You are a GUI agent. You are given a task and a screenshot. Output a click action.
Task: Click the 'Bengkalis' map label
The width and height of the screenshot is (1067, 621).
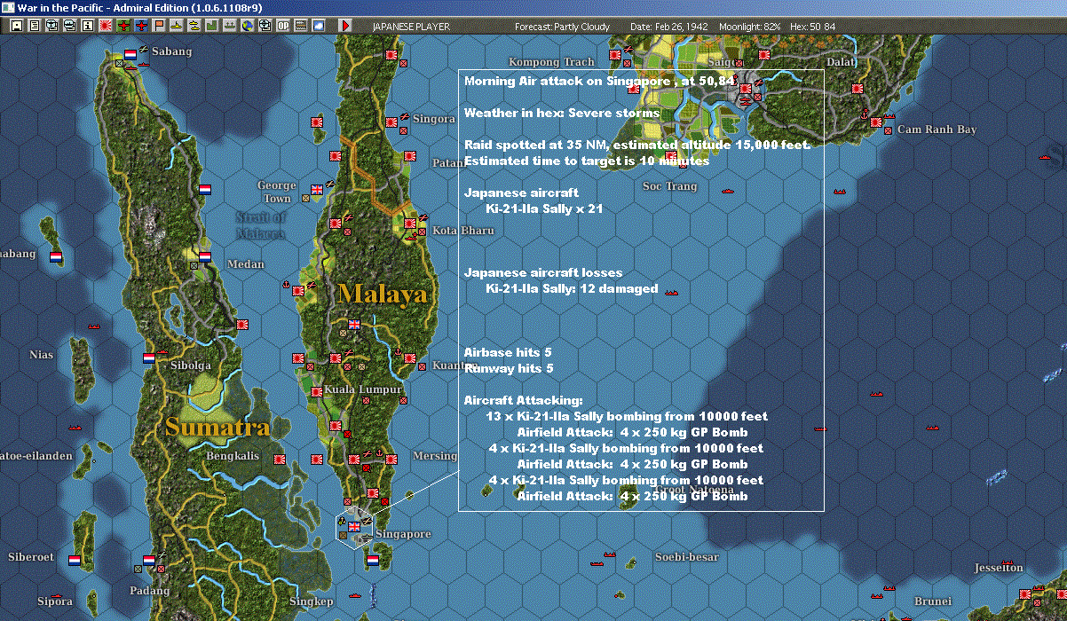point(231,456)
